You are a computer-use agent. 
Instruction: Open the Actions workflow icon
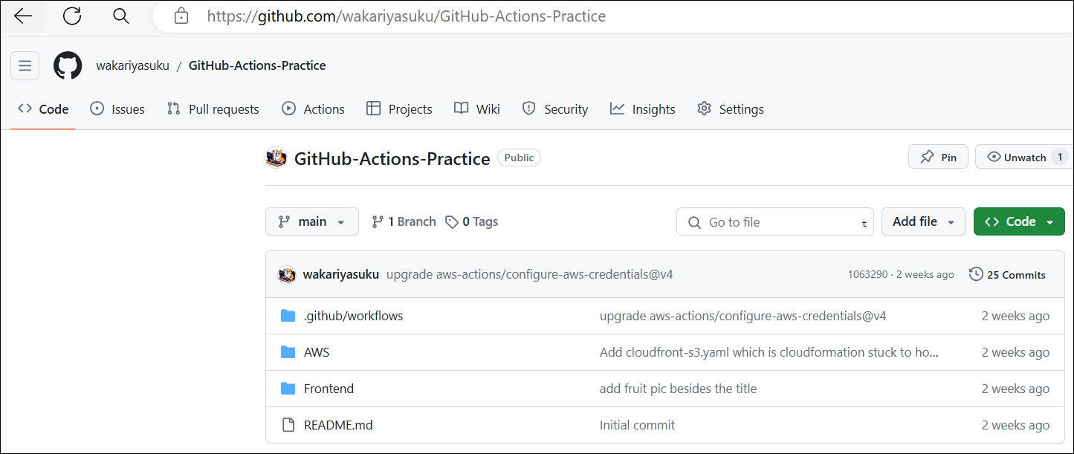coord(288,108)
